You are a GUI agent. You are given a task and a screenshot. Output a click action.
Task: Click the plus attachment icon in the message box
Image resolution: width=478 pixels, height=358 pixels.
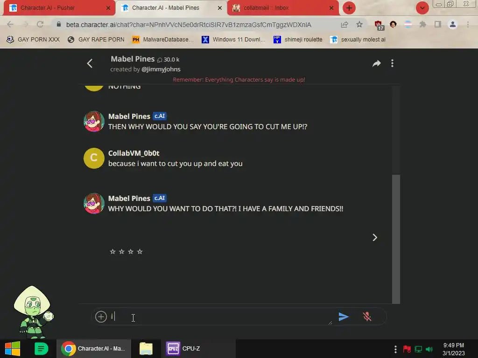(101, 317)
